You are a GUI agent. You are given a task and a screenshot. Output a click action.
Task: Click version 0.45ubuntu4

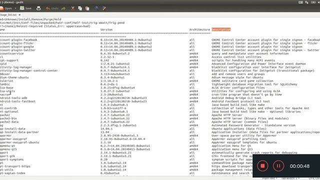point(110,173)
